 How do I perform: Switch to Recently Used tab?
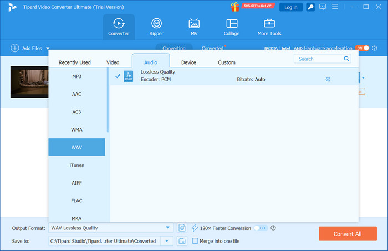point(74,62)
